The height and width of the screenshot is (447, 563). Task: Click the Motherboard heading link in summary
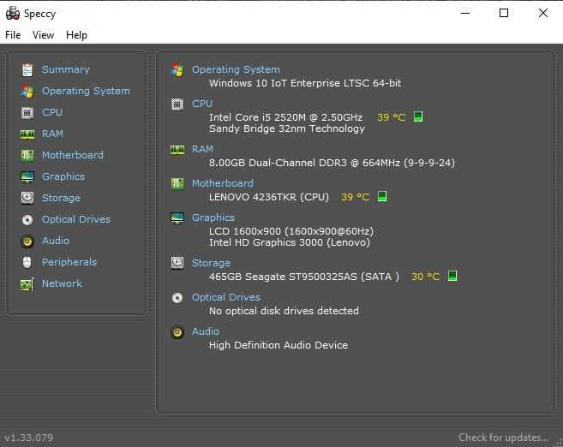coord(223,183)
